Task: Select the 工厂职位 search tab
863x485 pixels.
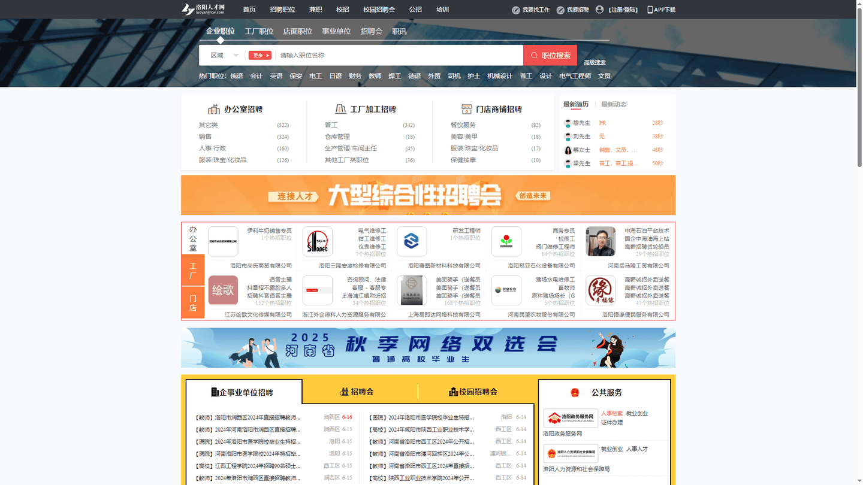Action: (x=259, y=31)
